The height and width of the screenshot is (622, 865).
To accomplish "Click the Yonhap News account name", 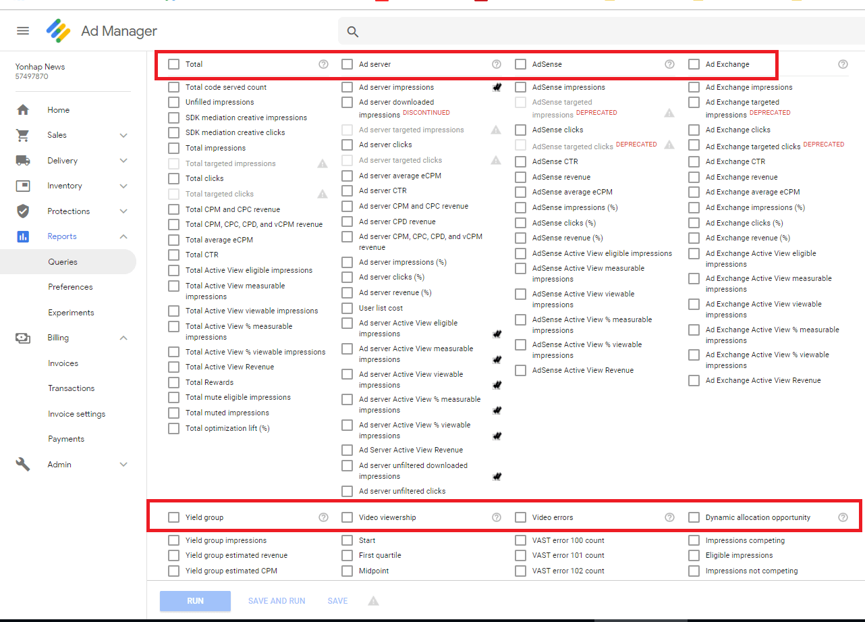I will [x=40, y=67].
